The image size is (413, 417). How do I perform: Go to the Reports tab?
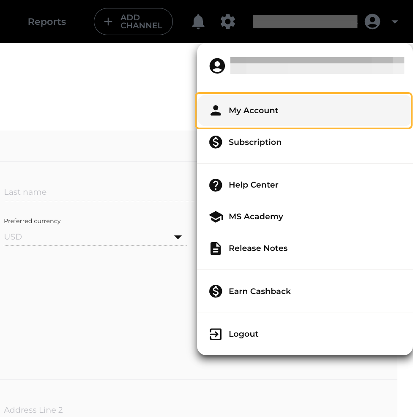point(47,22)
